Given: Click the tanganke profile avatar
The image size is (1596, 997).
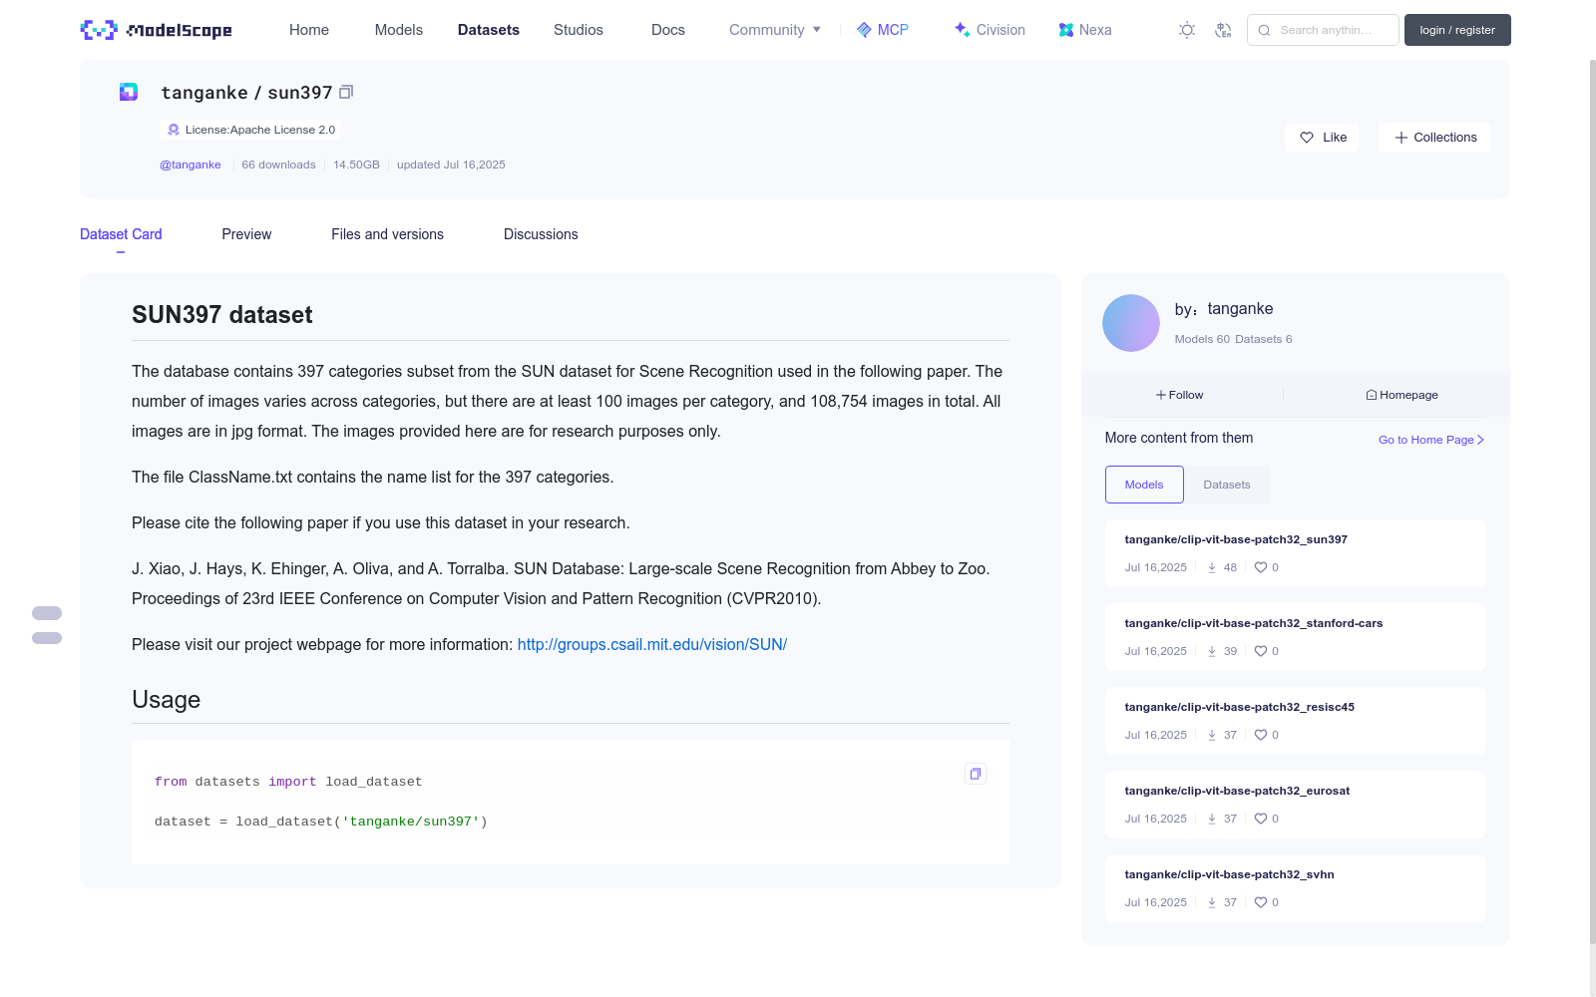Looking at the screenshot, I should [x=1131, y=323].
